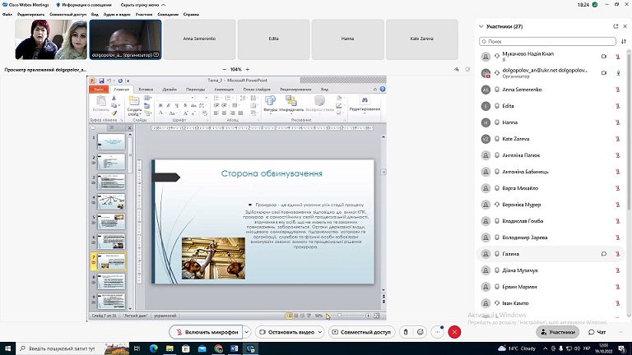632x355 pixels.
Task: Open the Справка menu
Action: tap(191, 14)
